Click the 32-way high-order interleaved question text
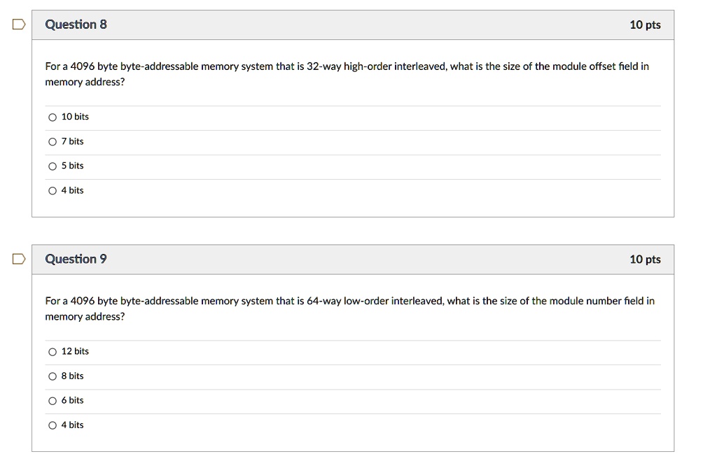717x454 pixels. pyautogui.click(x=347, y=74)
